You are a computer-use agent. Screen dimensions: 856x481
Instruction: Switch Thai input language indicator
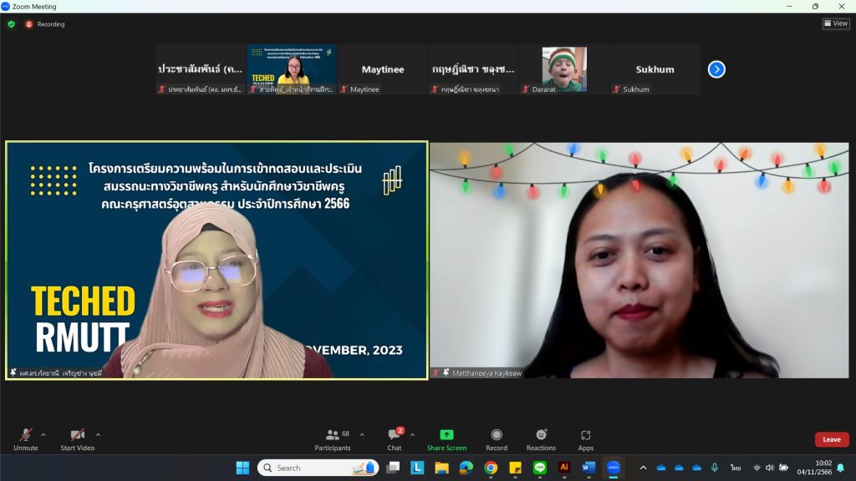point(736,468)
